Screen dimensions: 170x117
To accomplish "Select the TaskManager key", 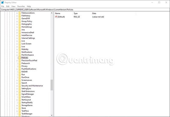I will pos(27,114).
